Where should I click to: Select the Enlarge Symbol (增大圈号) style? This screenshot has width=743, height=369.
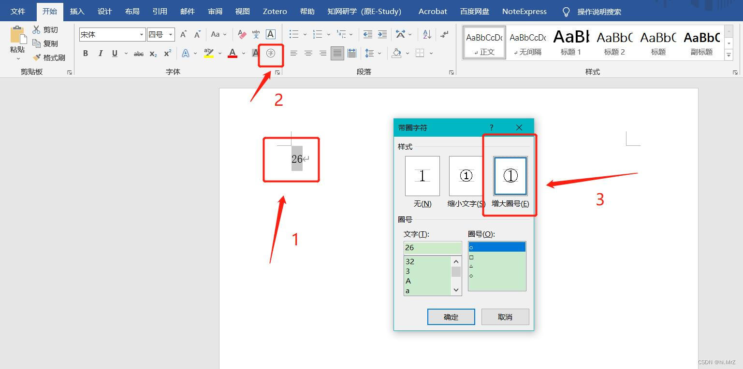[510, 176]
